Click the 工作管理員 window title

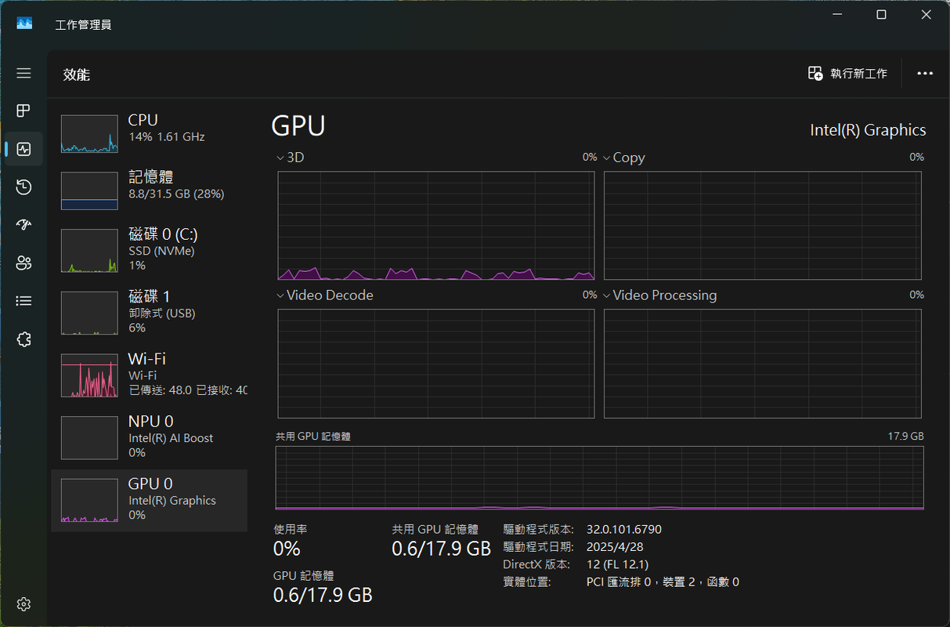(x=83, y=24)
